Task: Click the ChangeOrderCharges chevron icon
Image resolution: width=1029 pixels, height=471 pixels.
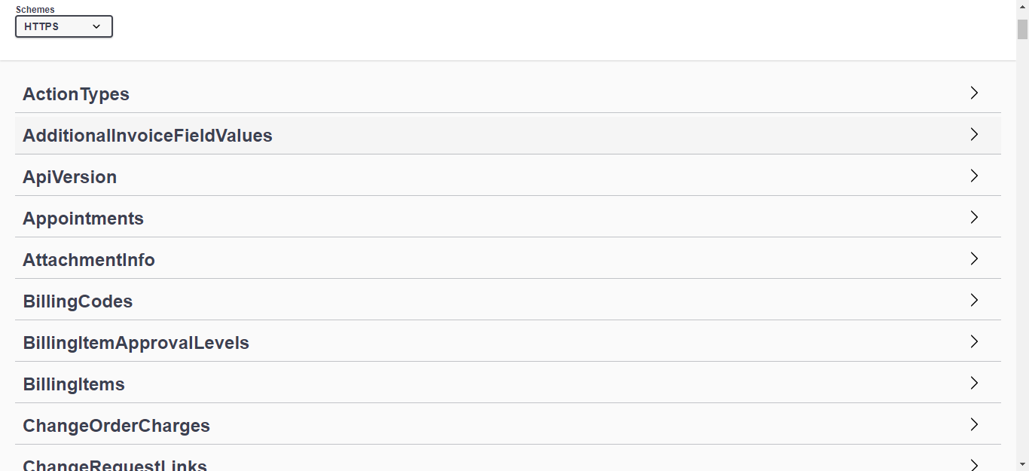Action: coord(974,425)
